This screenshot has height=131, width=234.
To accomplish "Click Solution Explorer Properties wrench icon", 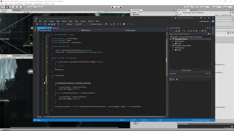I will pos(203,31).
